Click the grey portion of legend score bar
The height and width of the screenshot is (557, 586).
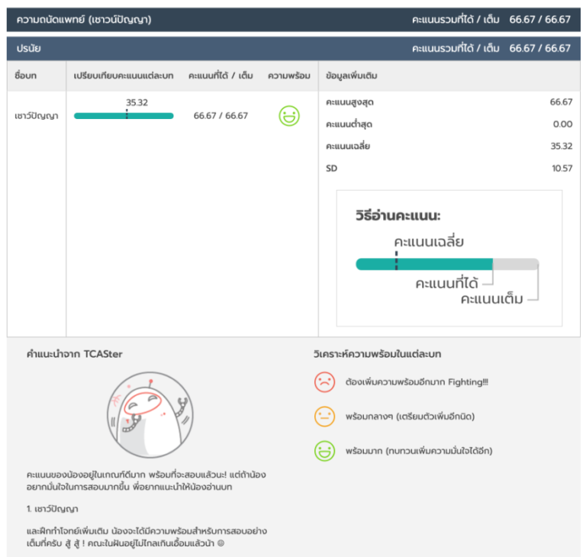(516, 264)
